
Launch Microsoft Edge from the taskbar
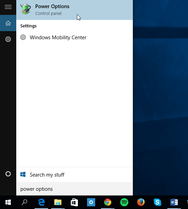41,202
